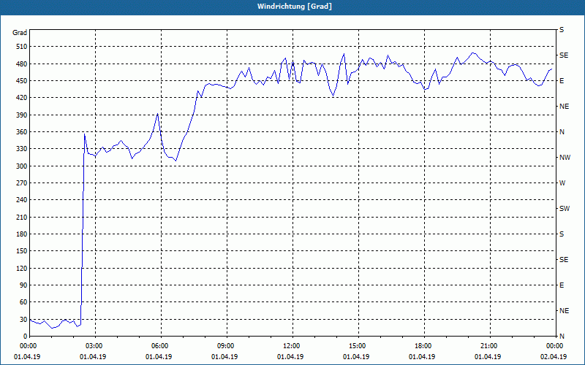Select the 'SW' compass direction label
This screenshot has width=585, height=365.
(x=565, y=209)
